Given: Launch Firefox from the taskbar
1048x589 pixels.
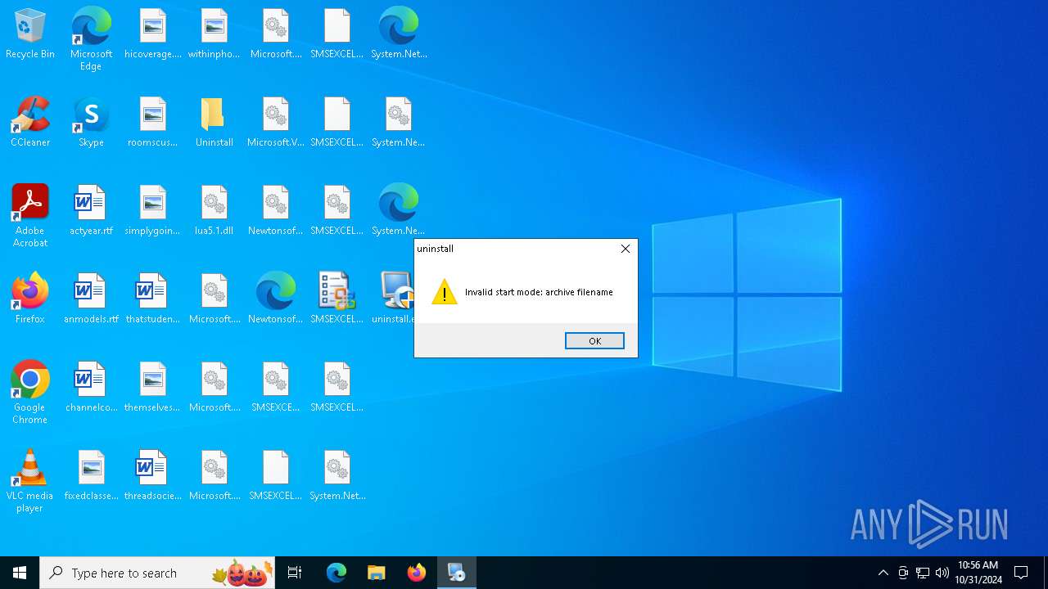Looking at the screenshot, I should [417, 573].
